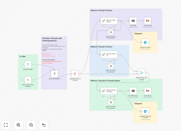Open the Telegram Themes node
181x131 pixels.
[145, 42]
